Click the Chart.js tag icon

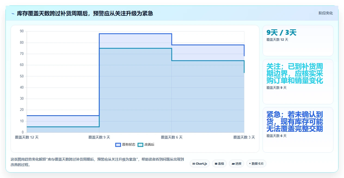click(x=193, y=164)
